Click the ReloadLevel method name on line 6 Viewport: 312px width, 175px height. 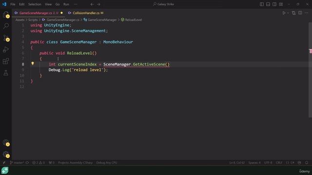(x=79, y=53)
